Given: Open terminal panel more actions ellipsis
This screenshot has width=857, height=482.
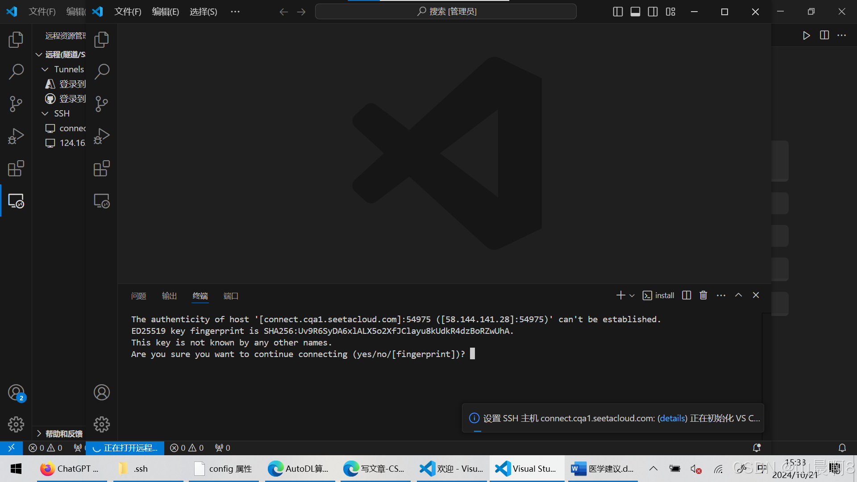Looking at the screenshot, I should click(721, 295).
